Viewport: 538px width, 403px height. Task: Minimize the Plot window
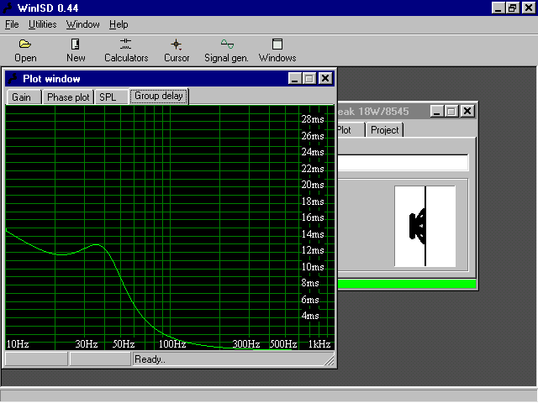[x=294, y=78]
